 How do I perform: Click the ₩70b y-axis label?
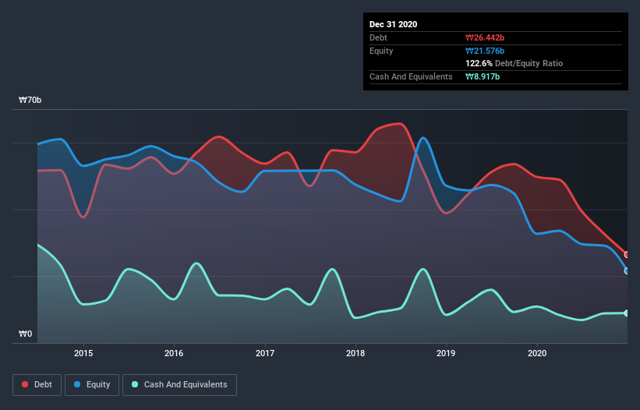click(x=30, y=100)
